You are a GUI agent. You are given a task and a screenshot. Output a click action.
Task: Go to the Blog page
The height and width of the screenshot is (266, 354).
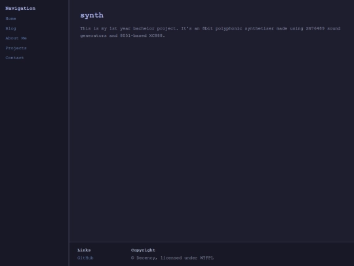coord(10,28)
